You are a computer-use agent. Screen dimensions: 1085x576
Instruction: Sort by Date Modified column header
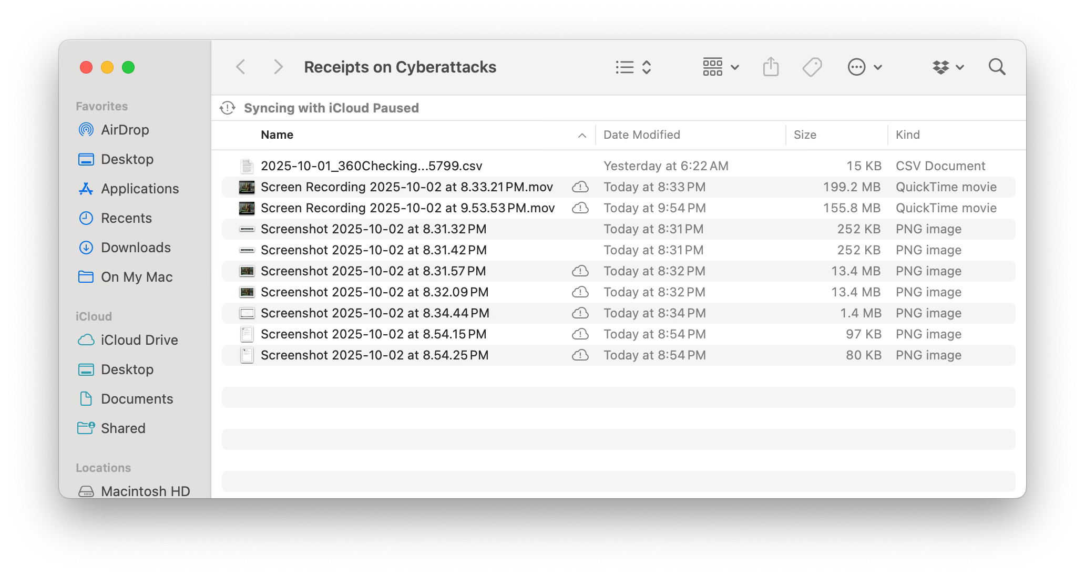pos(641,135)
